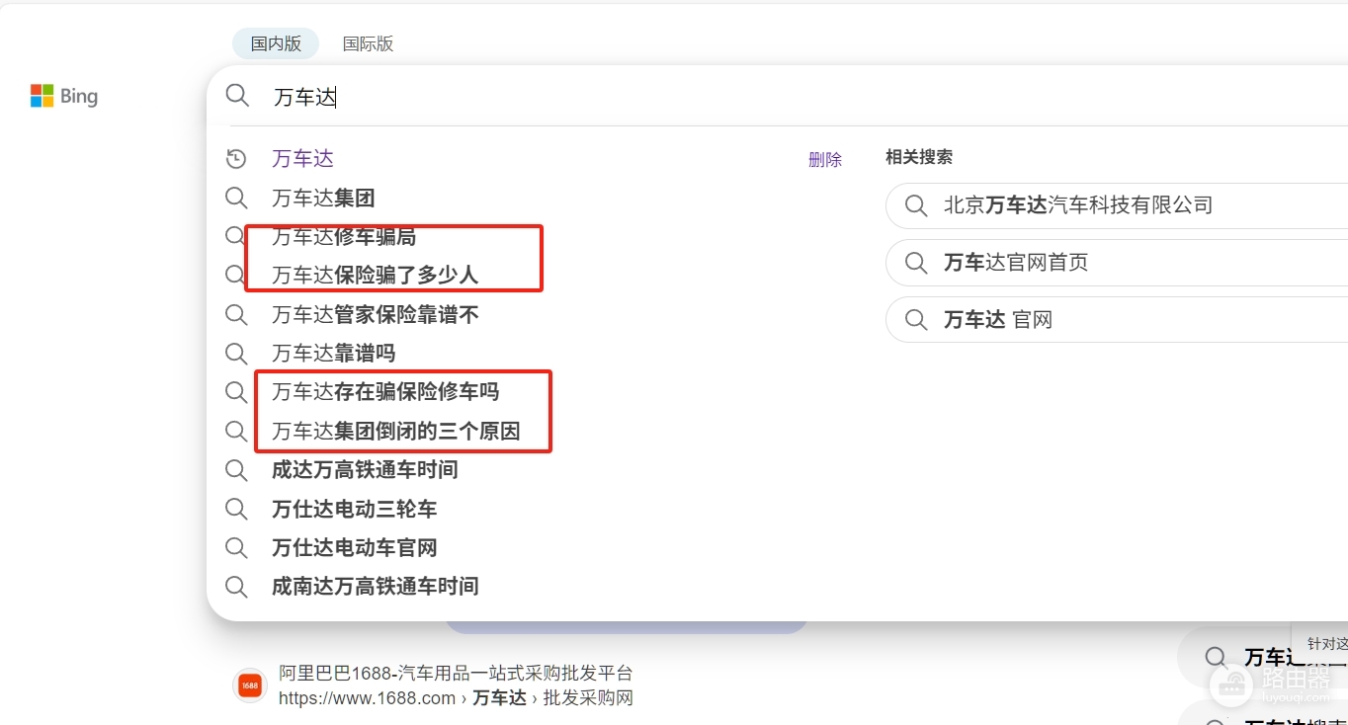Delete the 万车达 history entry via 删除
This screenshot has height=725, width=1348.
(825, 160)
